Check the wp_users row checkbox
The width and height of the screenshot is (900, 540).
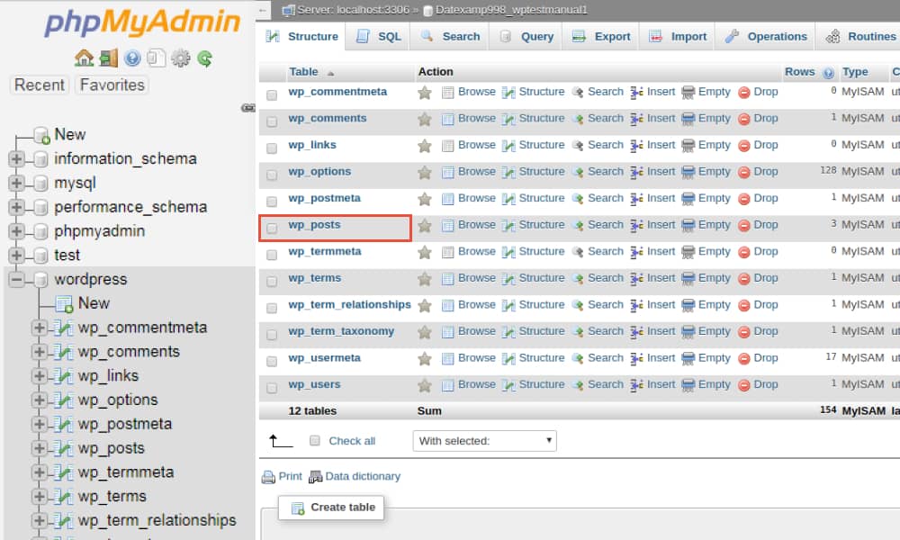272,387
